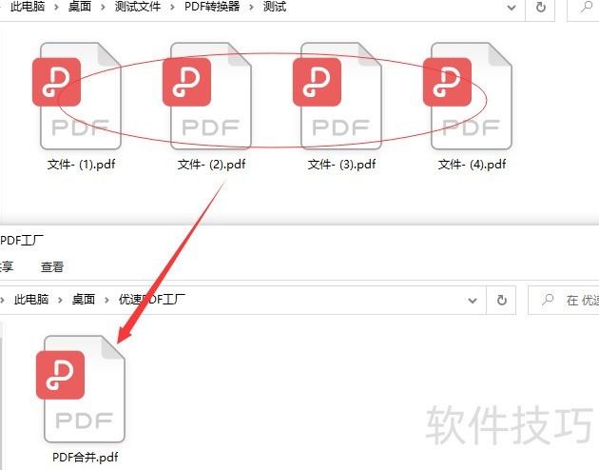Click the 文件- (4).pdf file name label

pyautogui.click(x=472, y=165)
